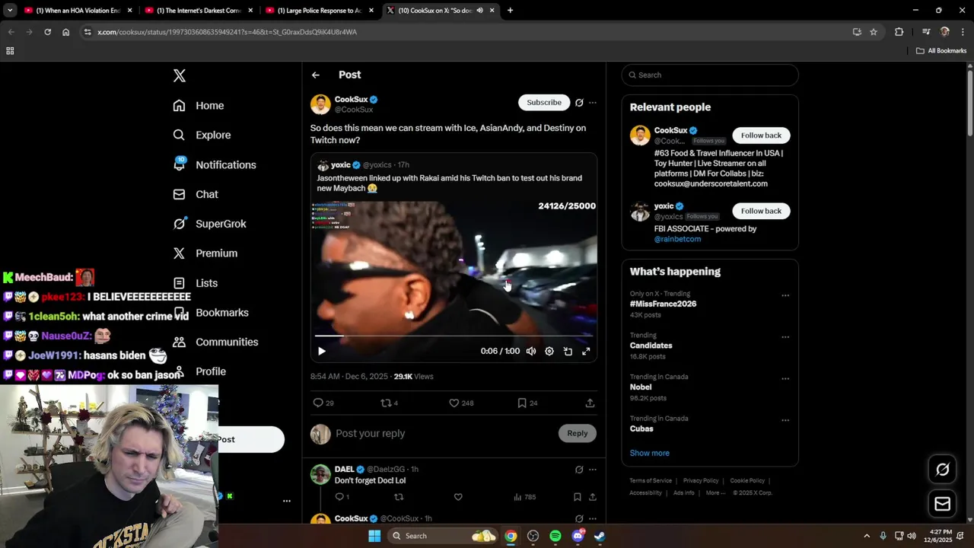Open Premium in the sidebar

tap(205, 253)
